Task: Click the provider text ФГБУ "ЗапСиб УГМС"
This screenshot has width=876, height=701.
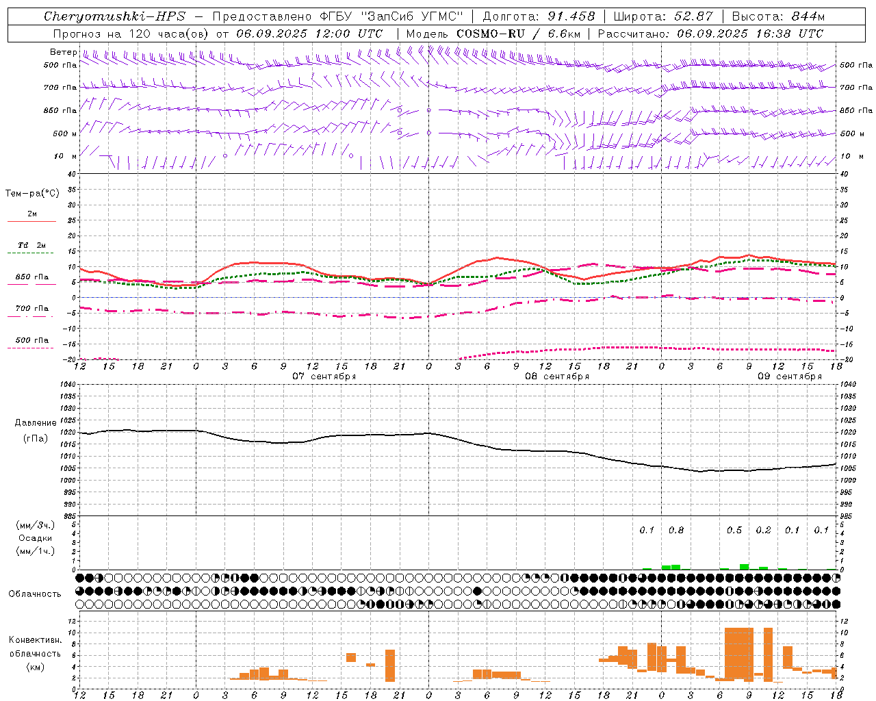Action: click(391, 16)
